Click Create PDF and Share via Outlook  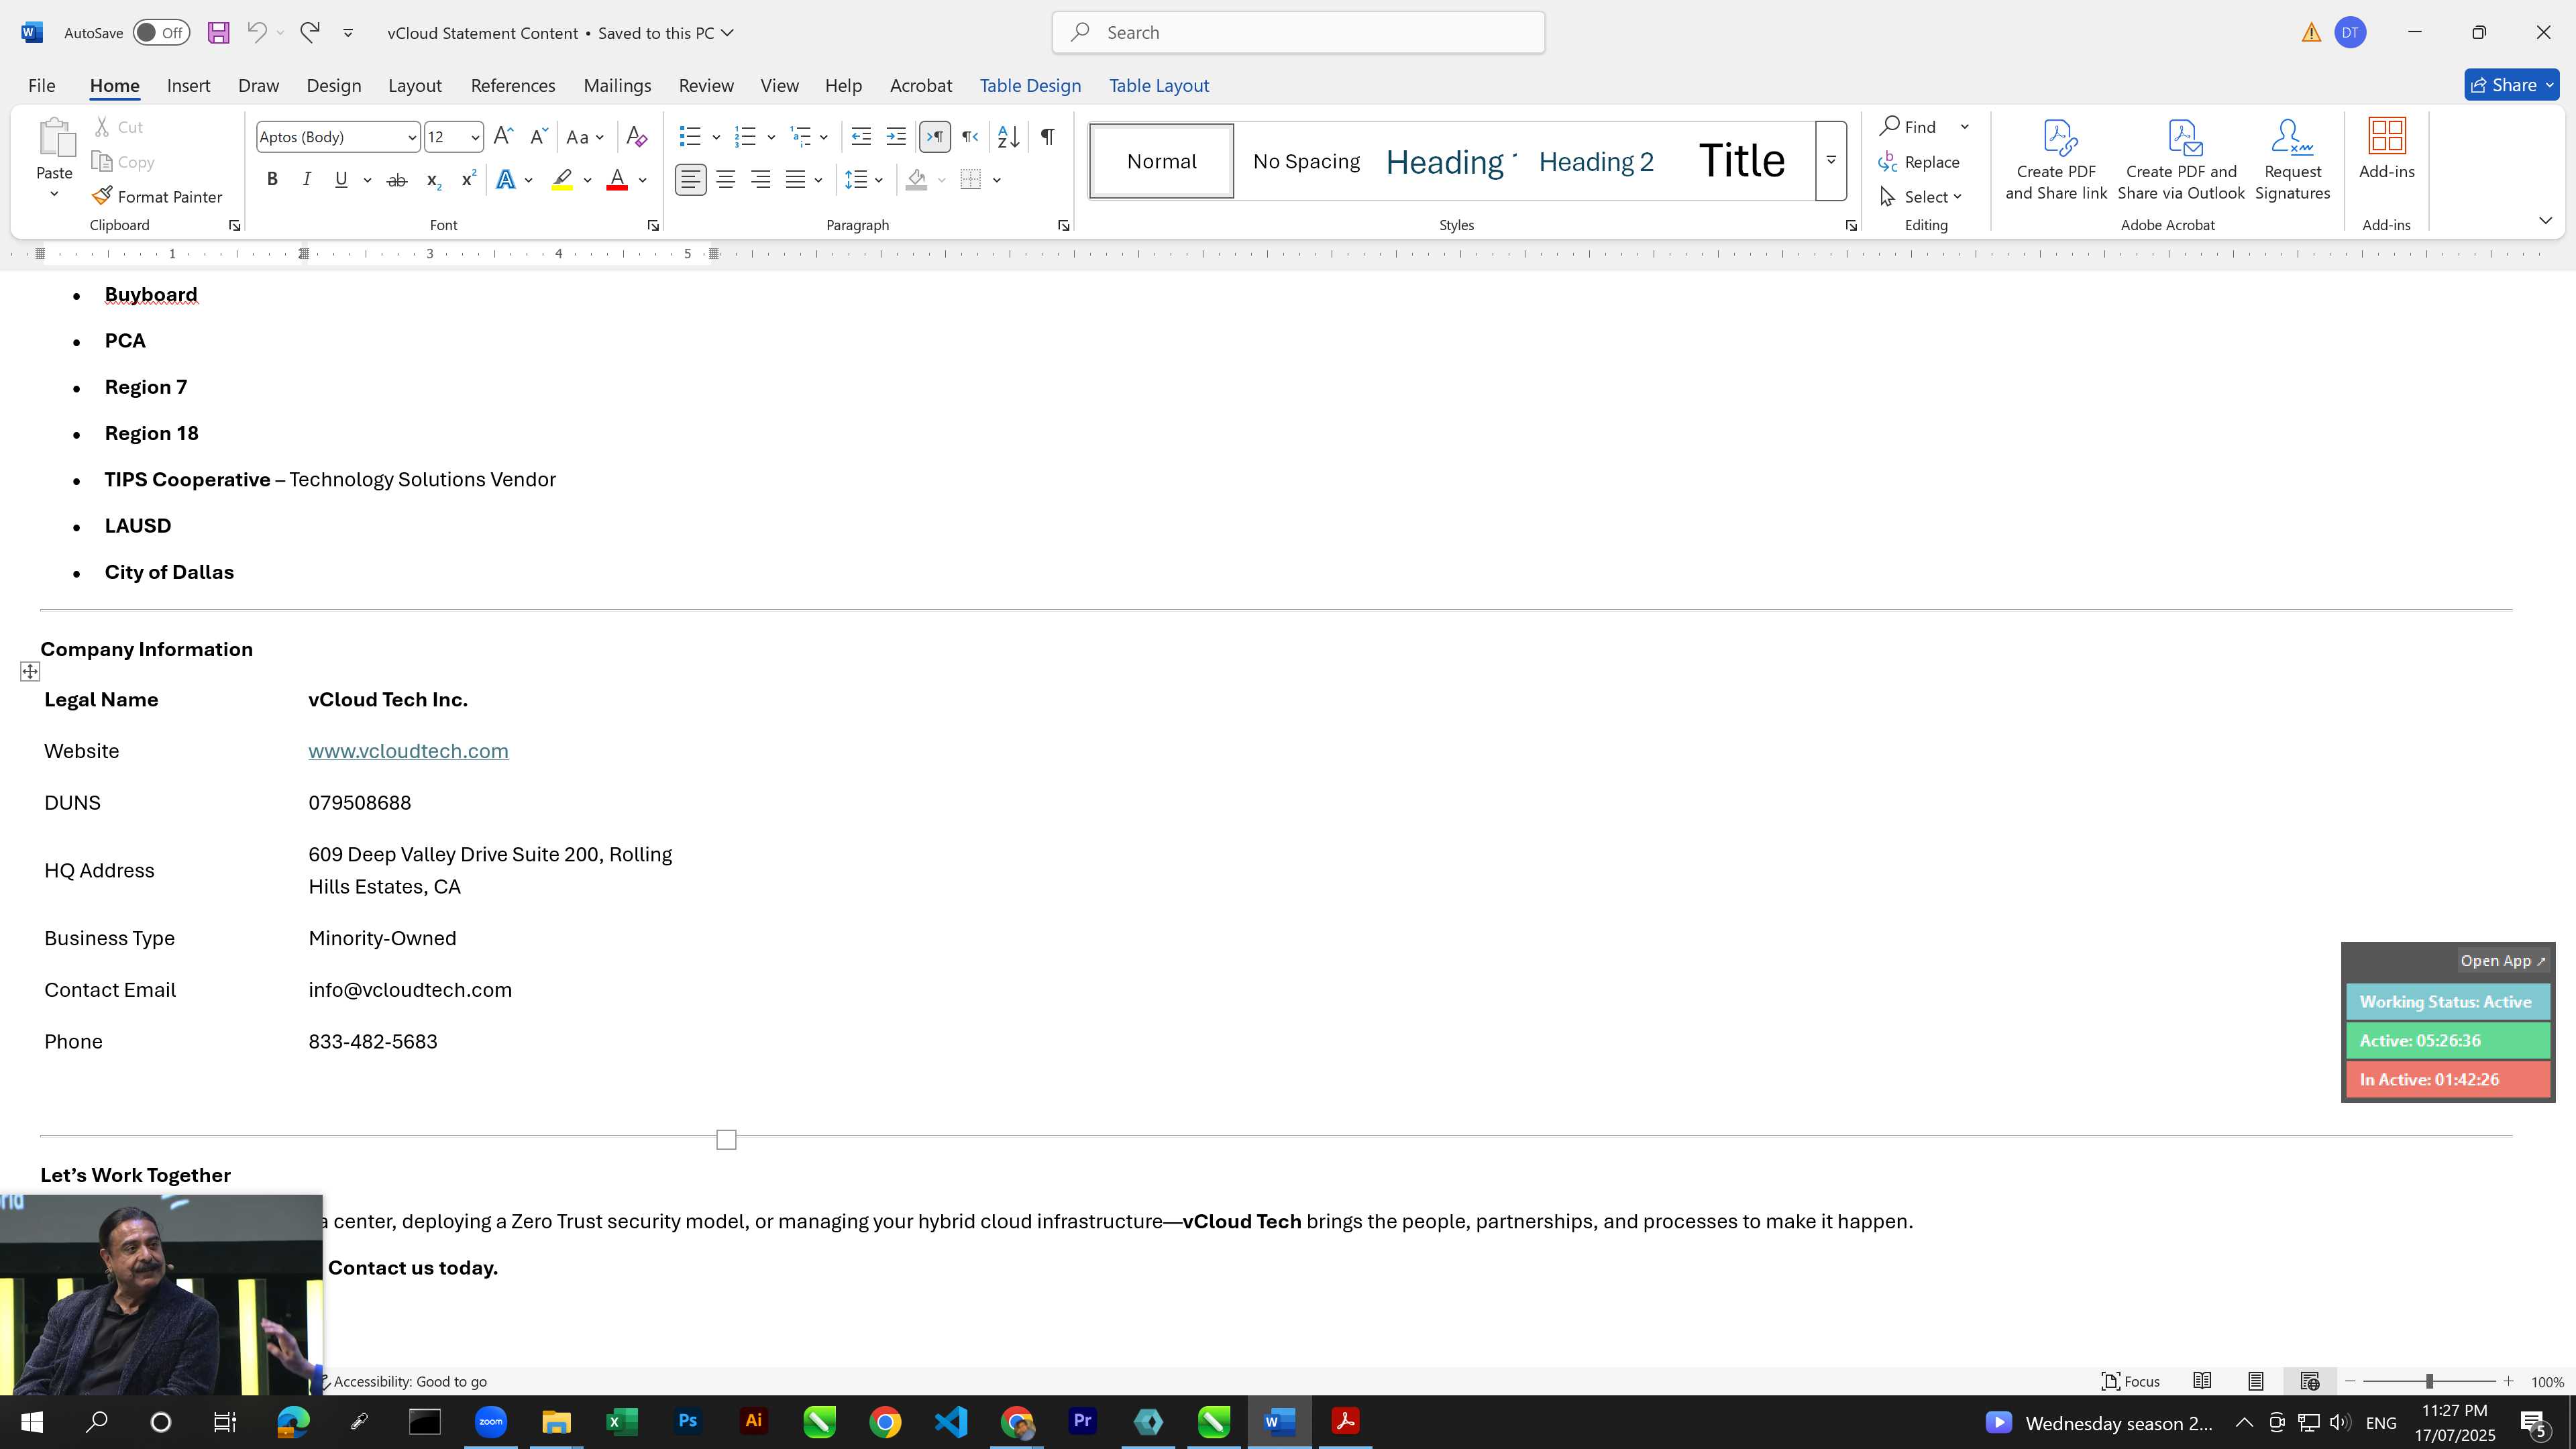point(2181,160)
